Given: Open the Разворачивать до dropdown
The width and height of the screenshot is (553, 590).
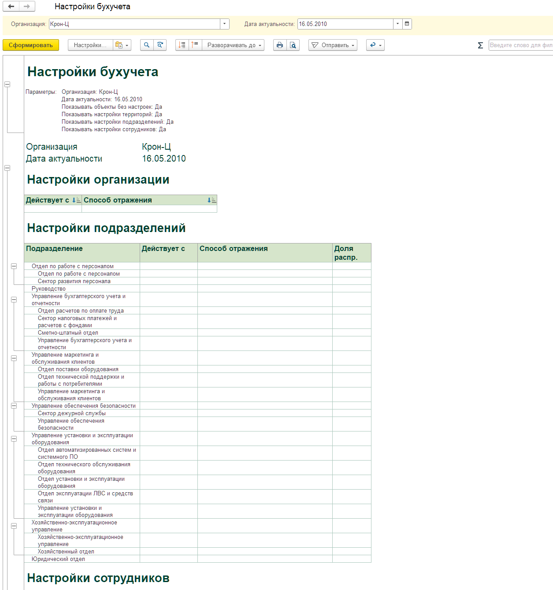Looking at the screenshot, I should click(x=233, y=45).
